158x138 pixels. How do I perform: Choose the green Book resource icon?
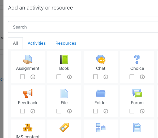pyautogui.click(x=64, y=59)
